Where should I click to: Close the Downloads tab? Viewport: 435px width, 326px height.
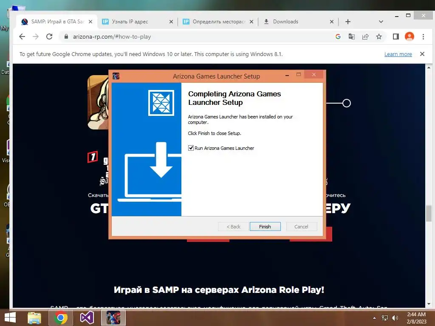pyautogui.click(x=332, y=22)
